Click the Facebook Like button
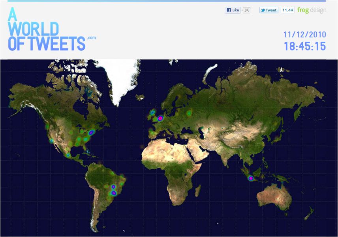The image size is (338, 237). (233, 10)
